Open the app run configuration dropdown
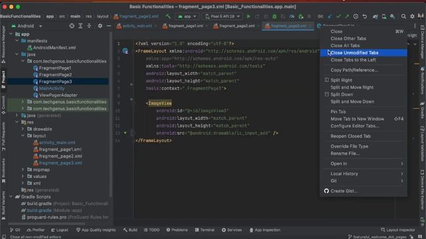 tap(187, 16)
